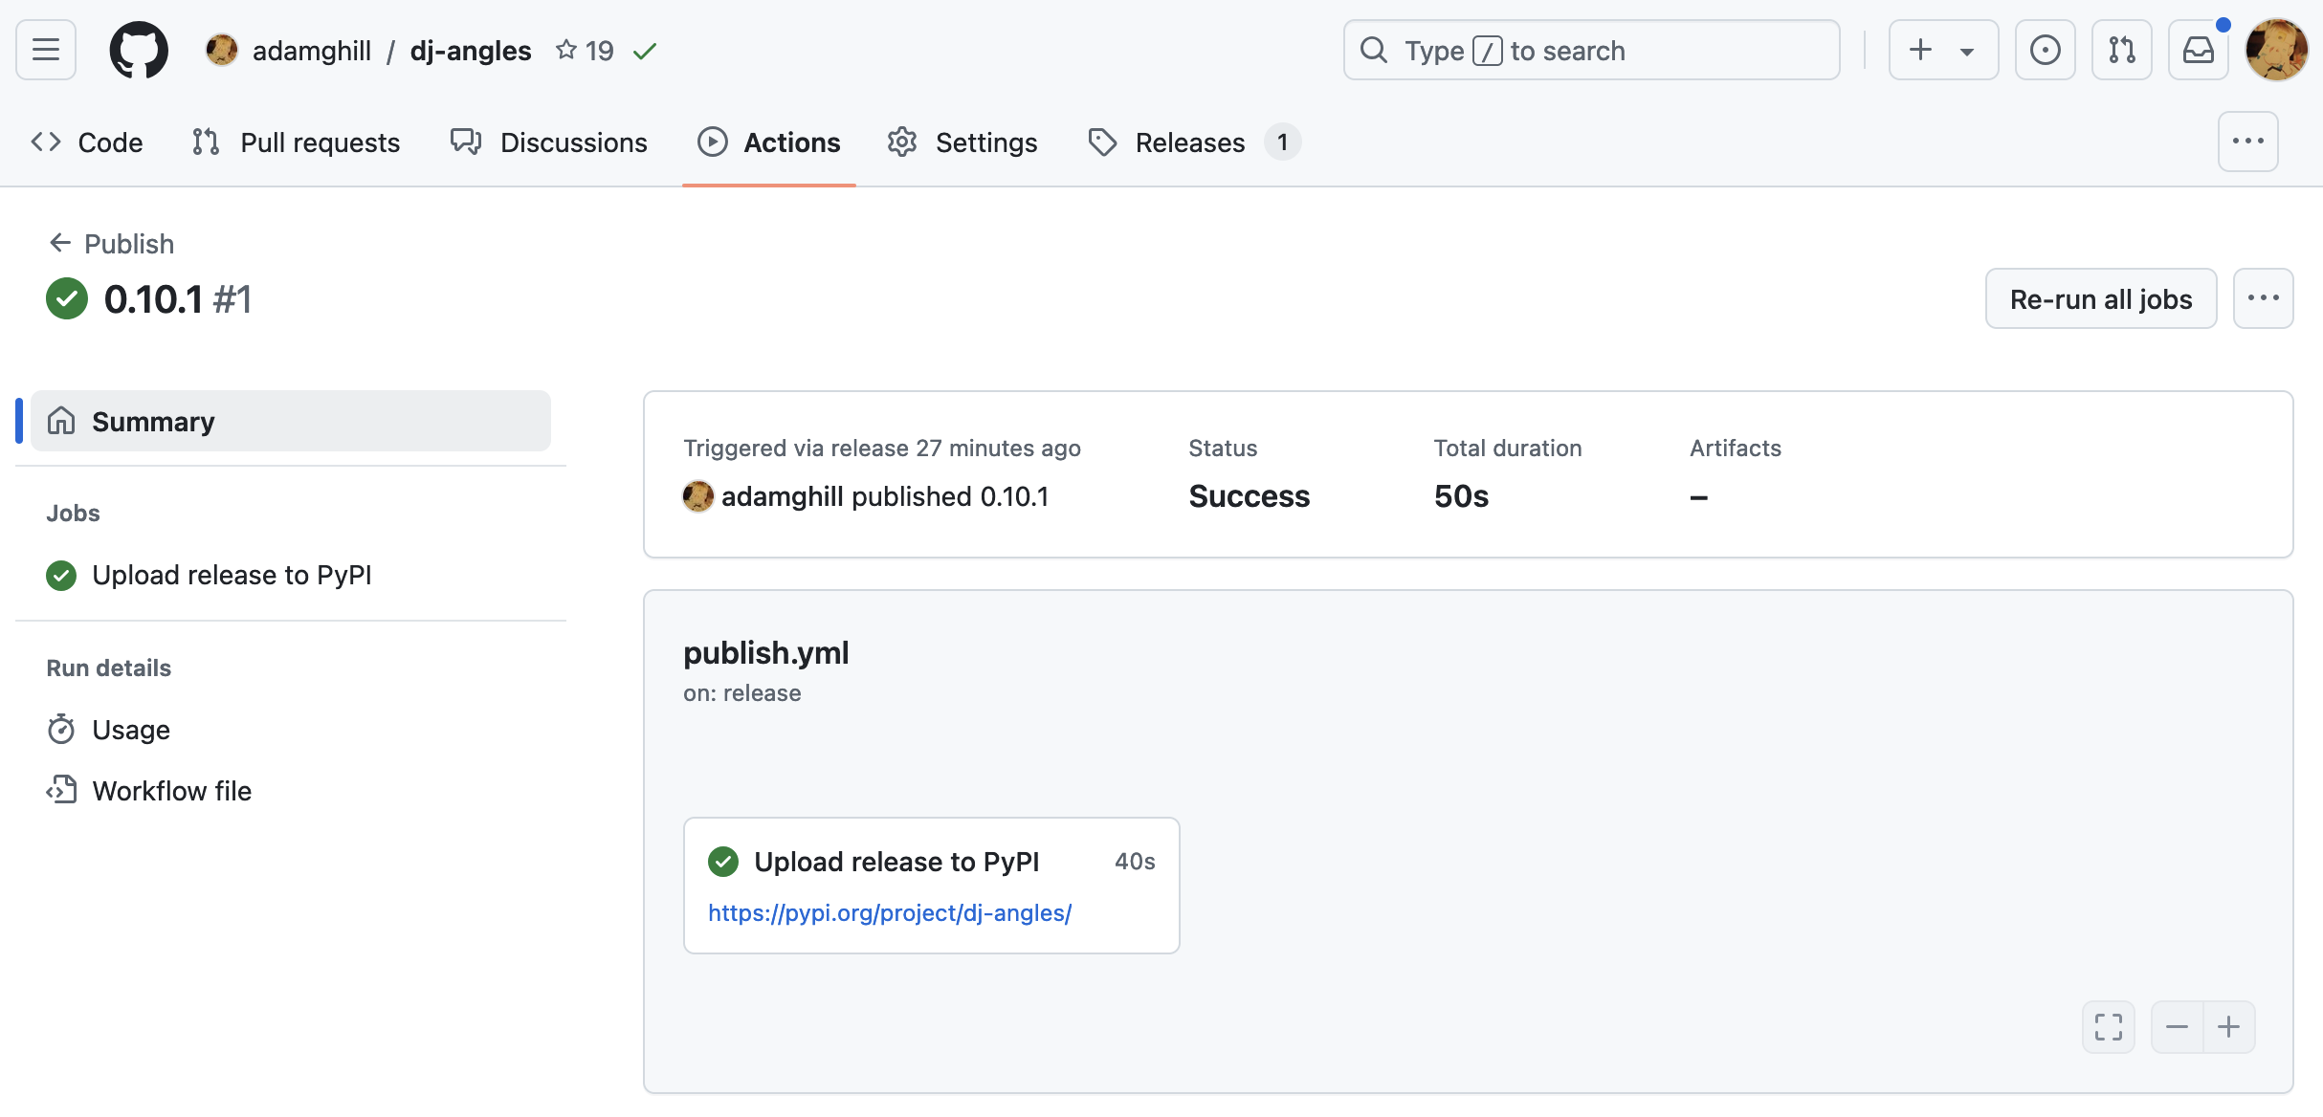The height and width of the screenshot is (1117, 2323).
Task: Open the notifications inbox icon
Action: 2198,50
